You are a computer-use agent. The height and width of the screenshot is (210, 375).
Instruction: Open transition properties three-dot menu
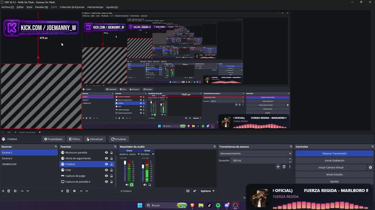(x=290, y=167)
